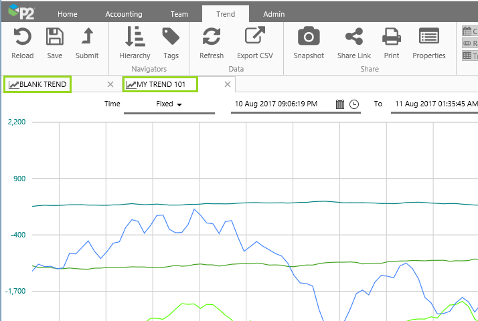
Task: Open the Properties panel
Action: click(x=428, y=37)
